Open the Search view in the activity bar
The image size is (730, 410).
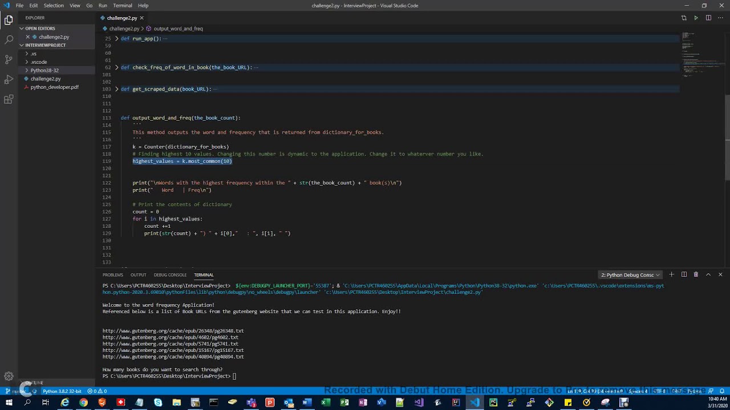pyautogui.click(x=9, y=40)
